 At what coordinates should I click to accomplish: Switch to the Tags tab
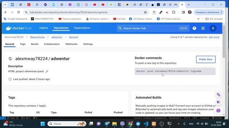click(23, 44)
